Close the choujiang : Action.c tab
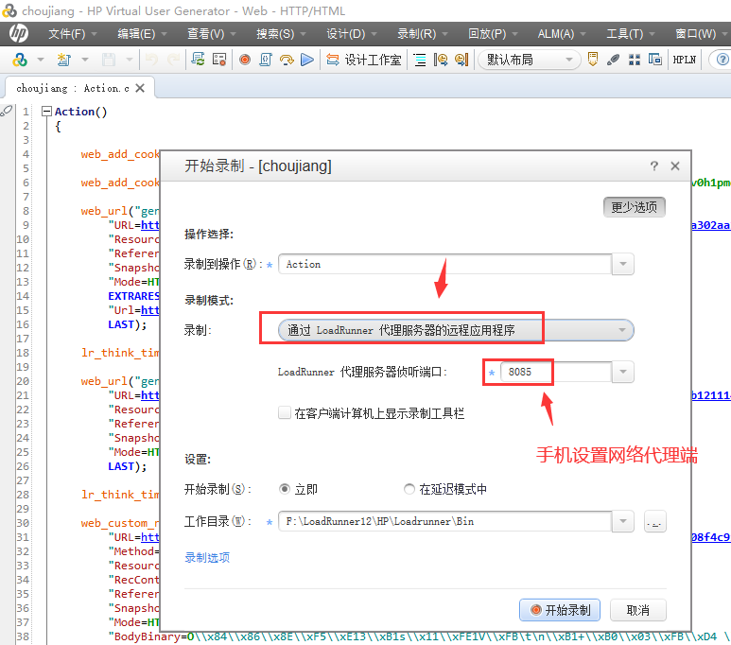Image resolution: width=731 pixels, height=645 pixels. 140,88
